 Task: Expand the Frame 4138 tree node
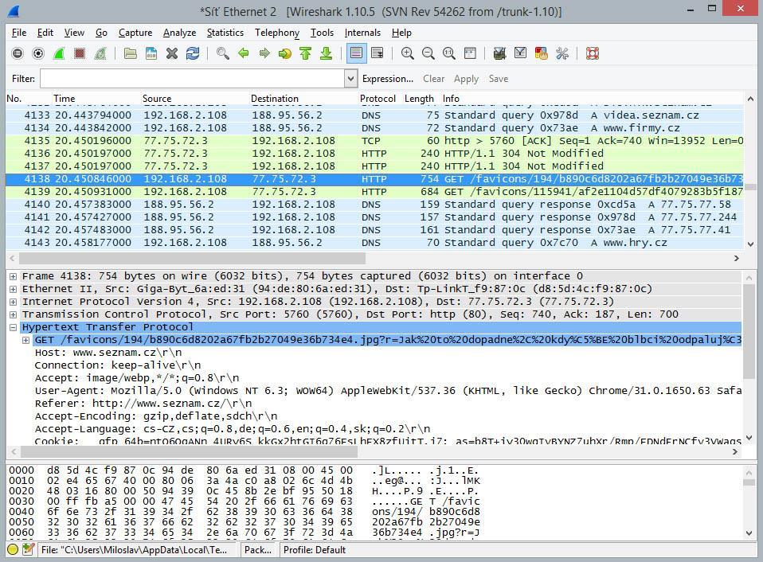13,277
